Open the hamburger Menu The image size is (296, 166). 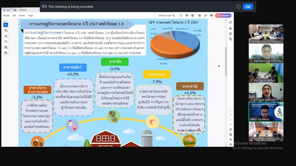pyautogui.click(x=7, y=10)
